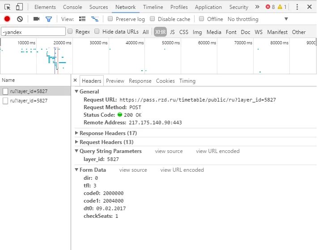Filter requests by All types
Image resolution: width=318 pixels, height=250 pixels.
pyautogui.click(x=146, y=32)
